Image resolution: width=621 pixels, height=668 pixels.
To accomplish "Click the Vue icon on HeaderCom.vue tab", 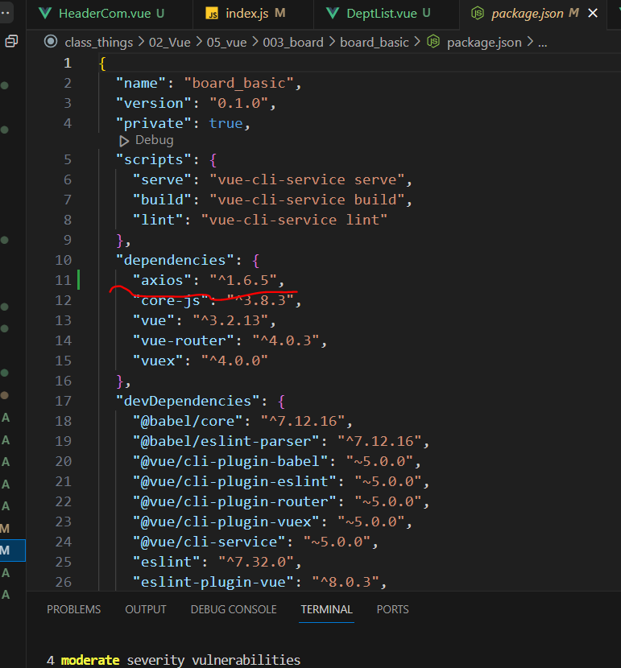I will tap(45, 13).
